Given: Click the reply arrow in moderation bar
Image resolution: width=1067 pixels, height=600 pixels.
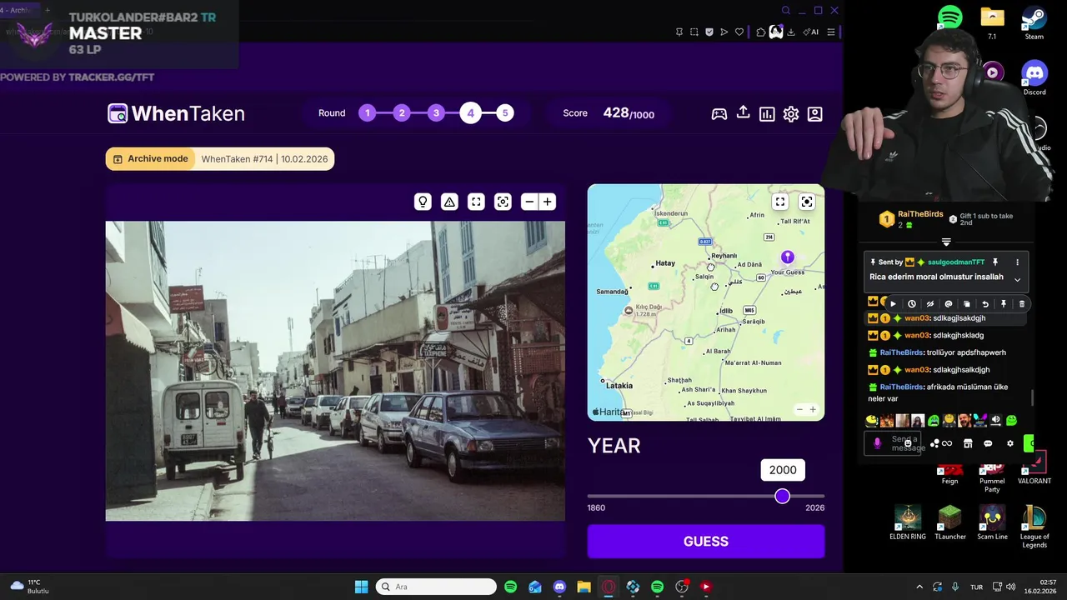Looking at the screenshot, I should point(985,304).
